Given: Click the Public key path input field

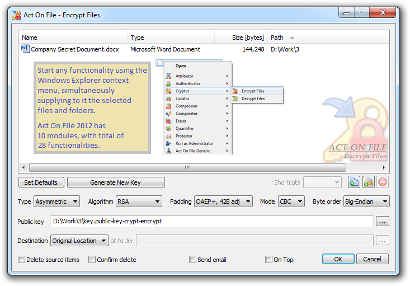Looking at the screenshot, I should coord(212,222).
